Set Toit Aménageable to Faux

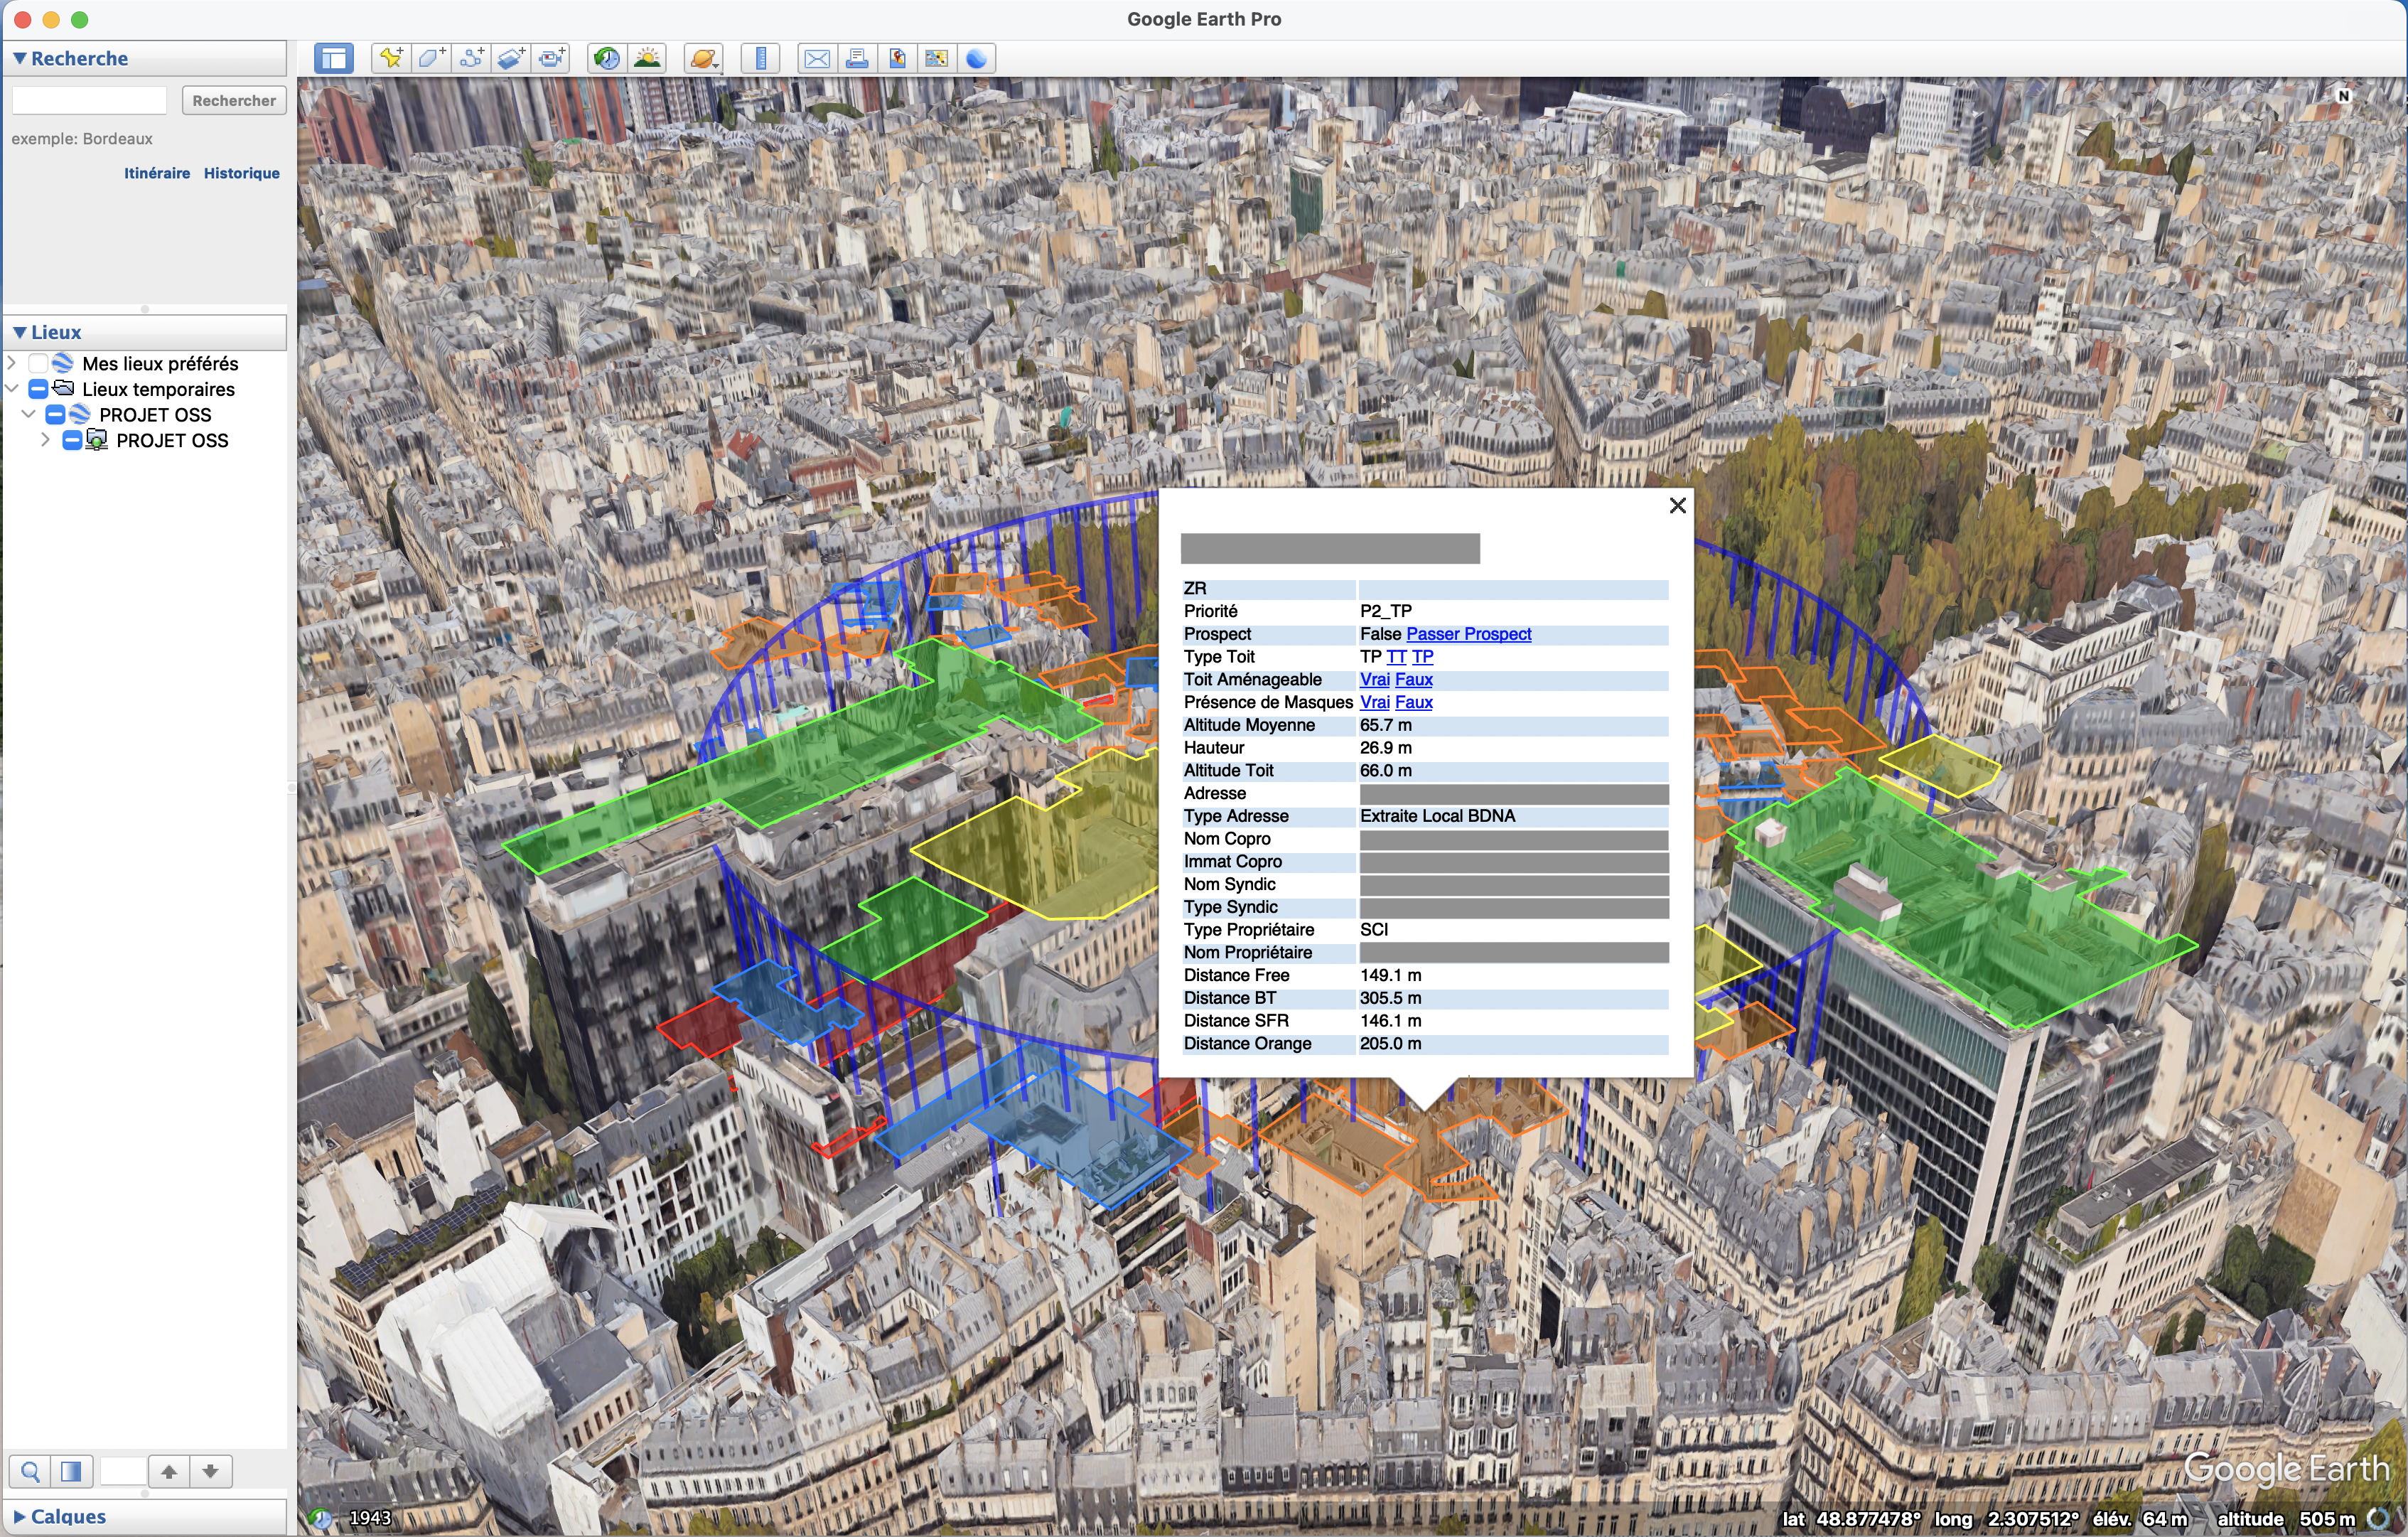point(1414,680)
